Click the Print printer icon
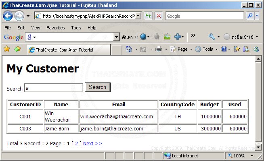This screenshot has width=264, height=161. tap(158, 50)
